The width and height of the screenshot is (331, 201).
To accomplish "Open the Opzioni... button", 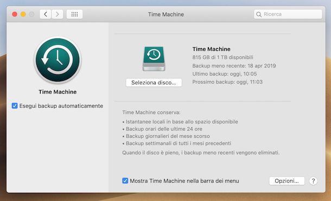I will (287, 181).
